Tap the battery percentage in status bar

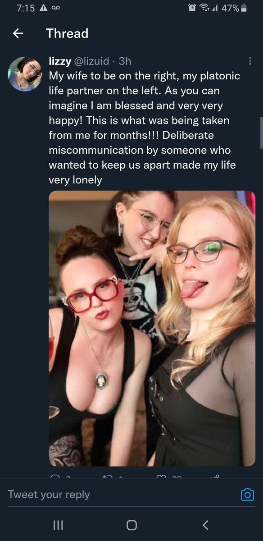[230, 8]
